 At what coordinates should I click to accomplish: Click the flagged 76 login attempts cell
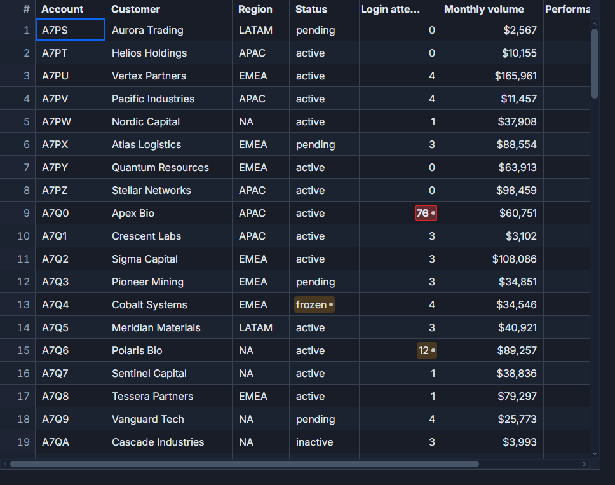click(426, 213)
